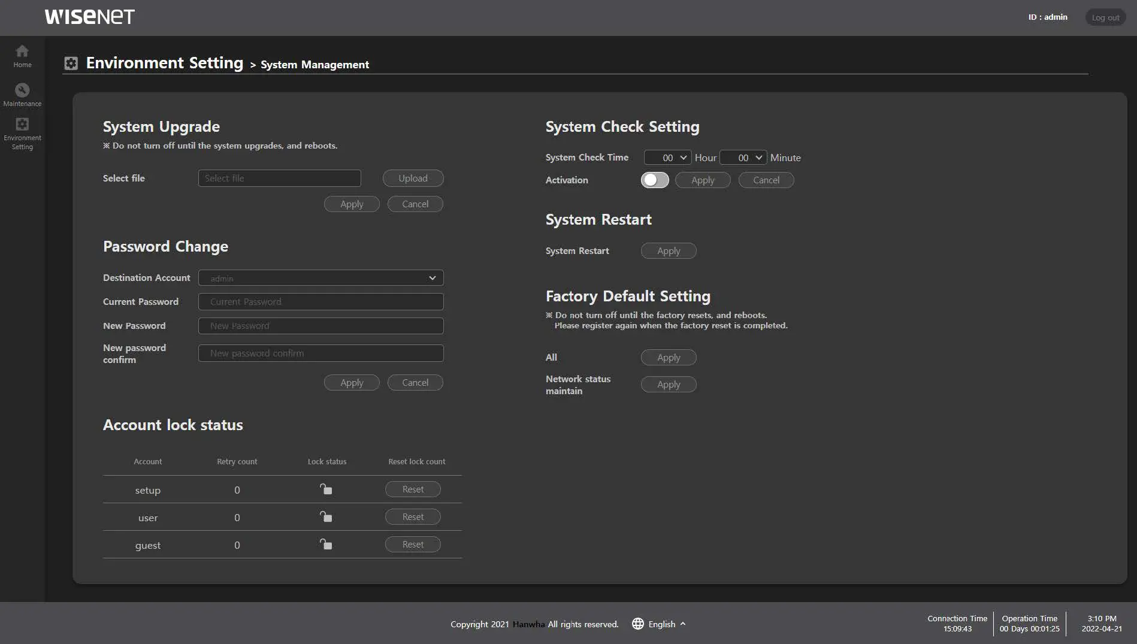Apply factory default for All
The width and height of the screenshot is (1137, 644).
pos(669,358)
